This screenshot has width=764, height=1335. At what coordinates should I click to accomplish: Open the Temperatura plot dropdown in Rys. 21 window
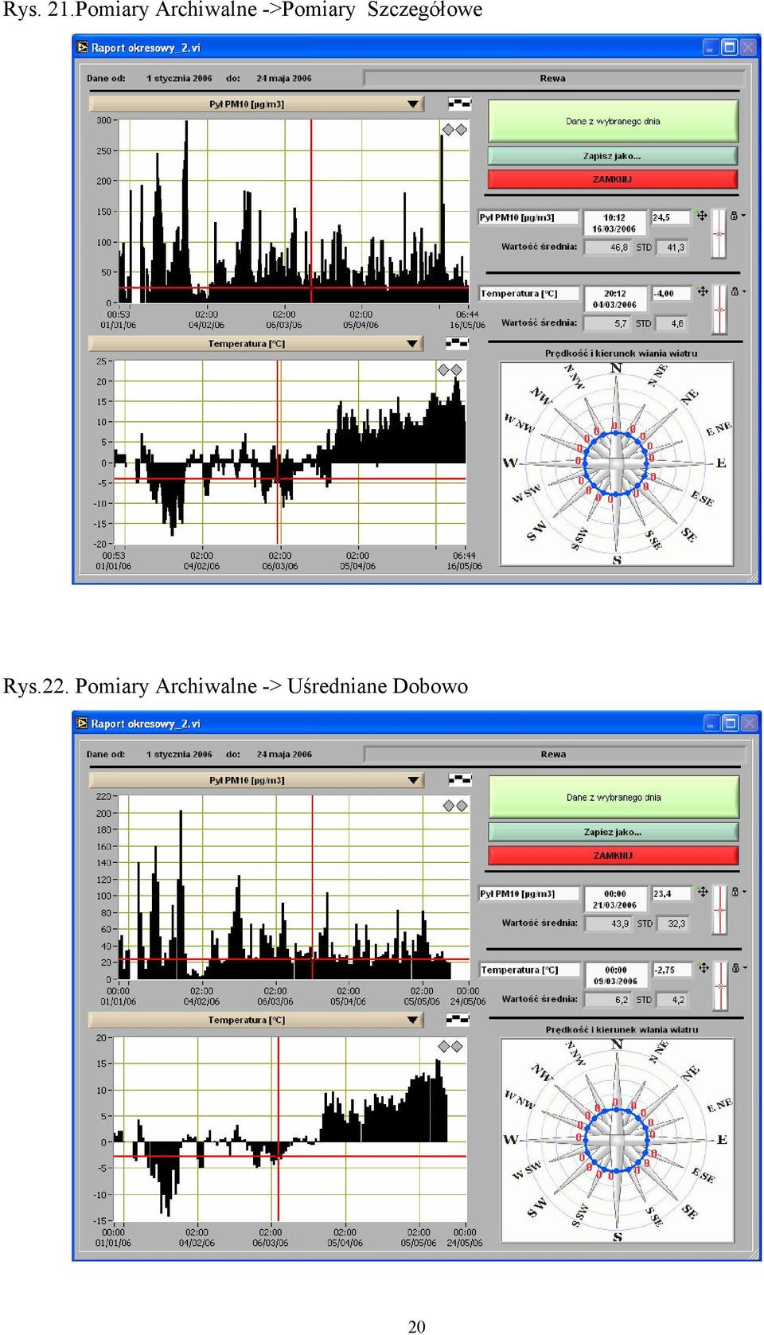coord(256,344)
